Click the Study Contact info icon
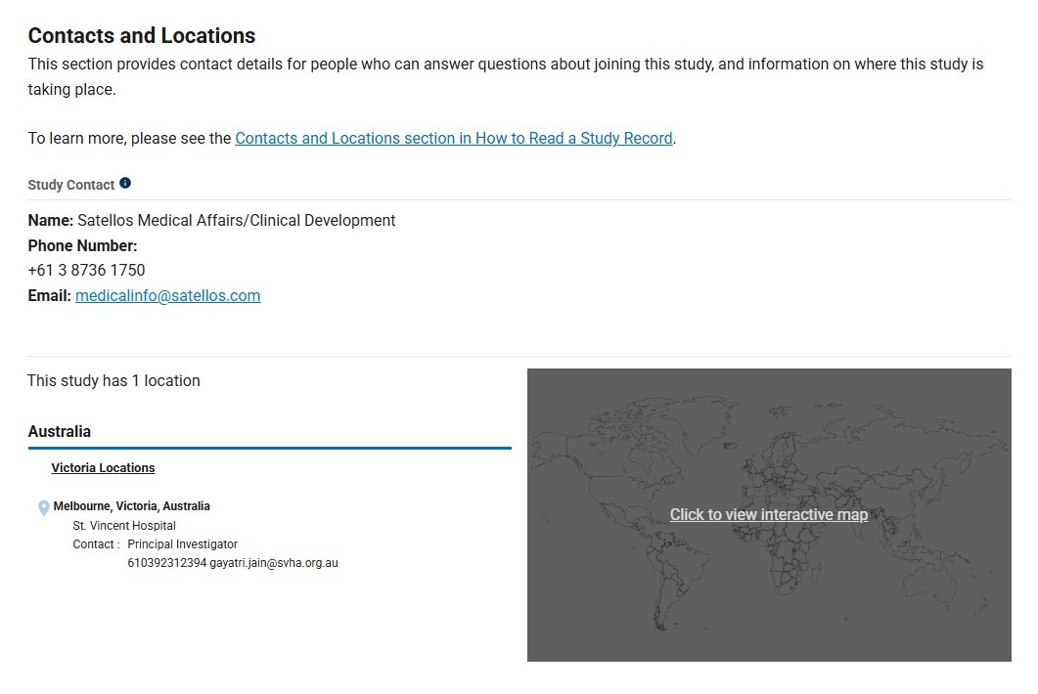 (x=125, y=184)
